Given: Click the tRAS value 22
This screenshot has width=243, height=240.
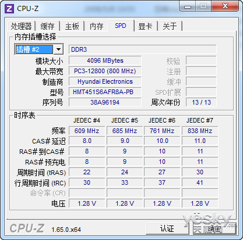Looking at the screenshot, I should coord(87,172).
